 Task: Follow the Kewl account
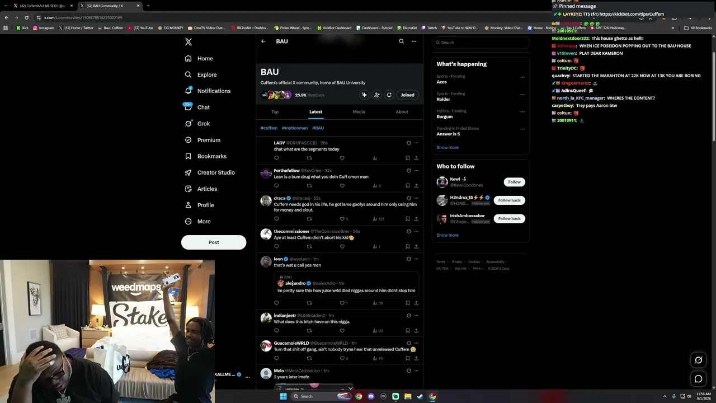click(x=514, y=182)
